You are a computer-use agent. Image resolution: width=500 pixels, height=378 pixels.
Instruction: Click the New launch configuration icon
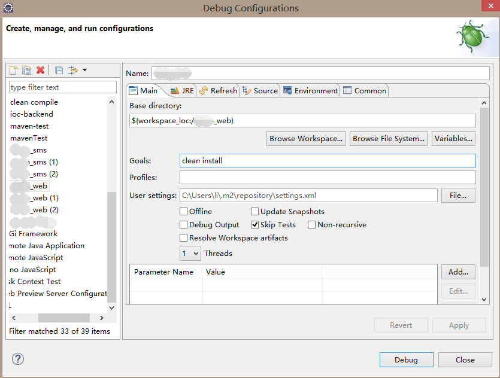click(13, 70)
